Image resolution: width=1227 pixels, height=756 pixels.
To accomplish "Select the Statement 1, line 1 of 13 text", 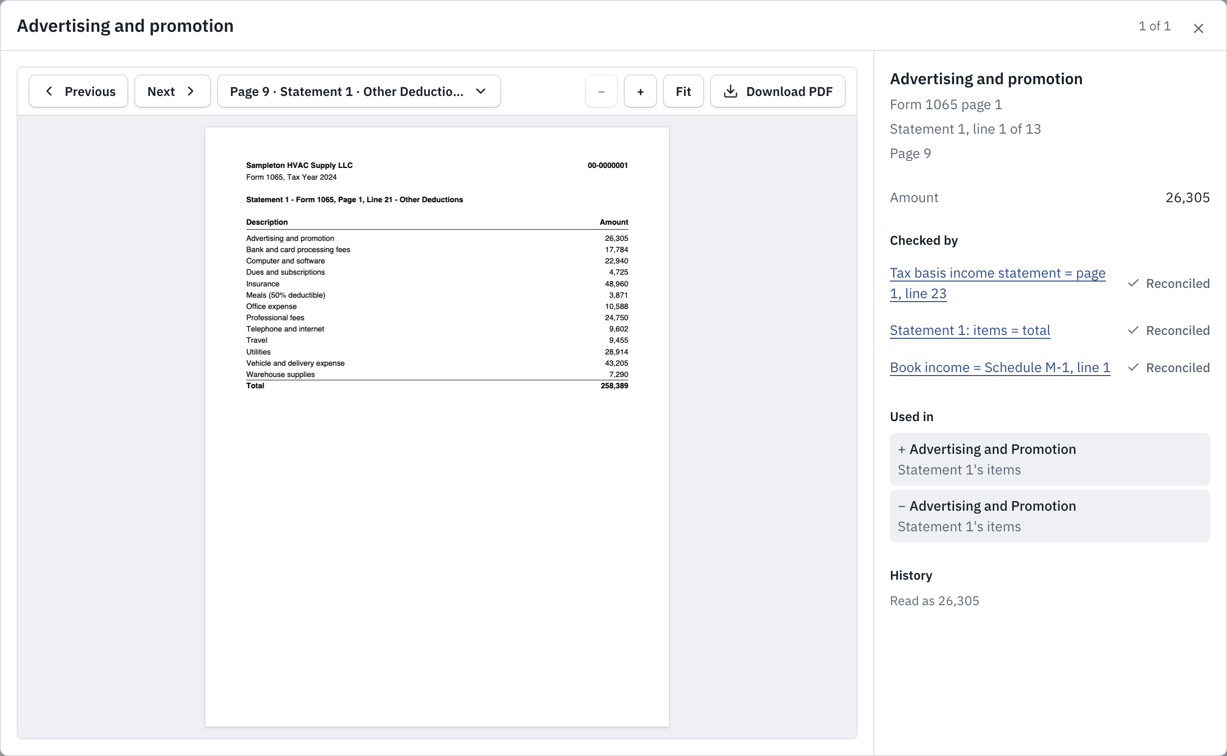I will coord(965,129).
